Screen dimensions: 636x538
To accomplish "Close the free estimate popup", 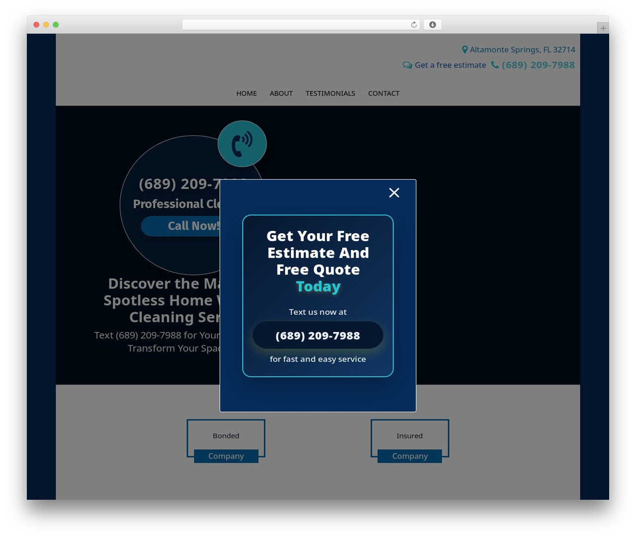I will 394,193.
